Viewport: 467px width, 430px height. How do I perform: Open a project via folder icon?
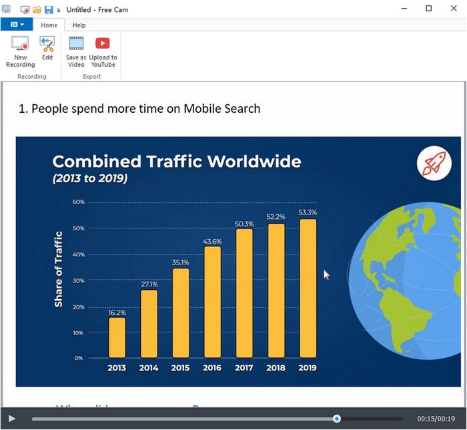click(37, 9)
